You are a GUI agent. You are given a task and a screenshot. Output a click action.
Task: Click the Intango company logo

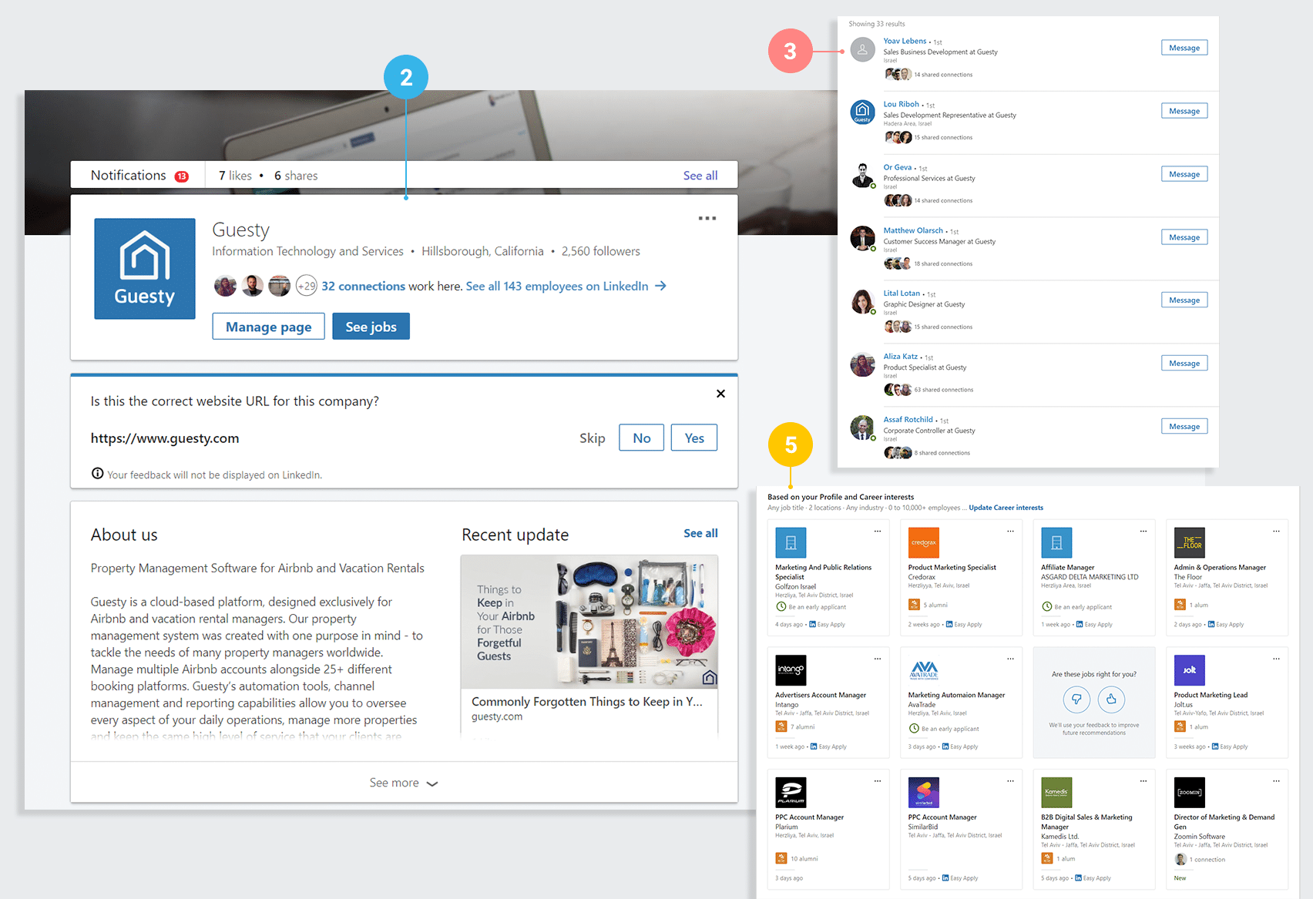pyautogui.click(x=791, y=670)
